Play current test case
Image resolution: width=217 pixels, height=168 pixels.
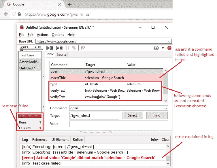coord(59,48)
